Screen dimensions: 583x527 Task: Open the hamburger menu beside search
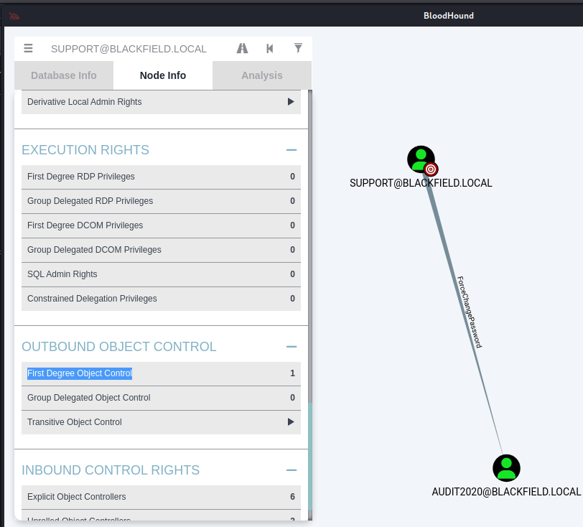28,48
